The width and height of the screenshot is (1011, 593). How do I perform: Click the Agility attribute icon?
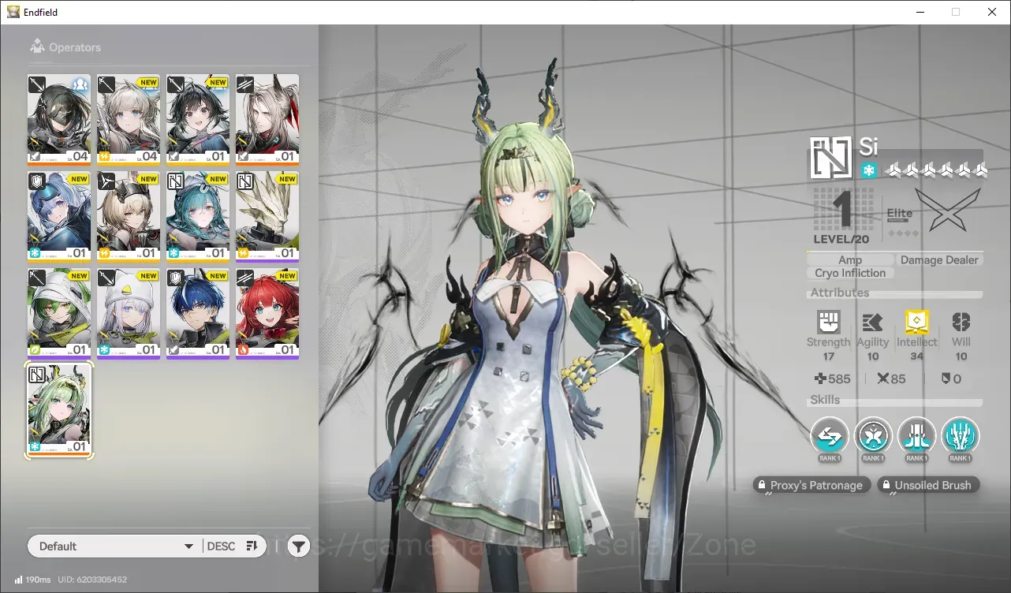[x=872, y=322]
